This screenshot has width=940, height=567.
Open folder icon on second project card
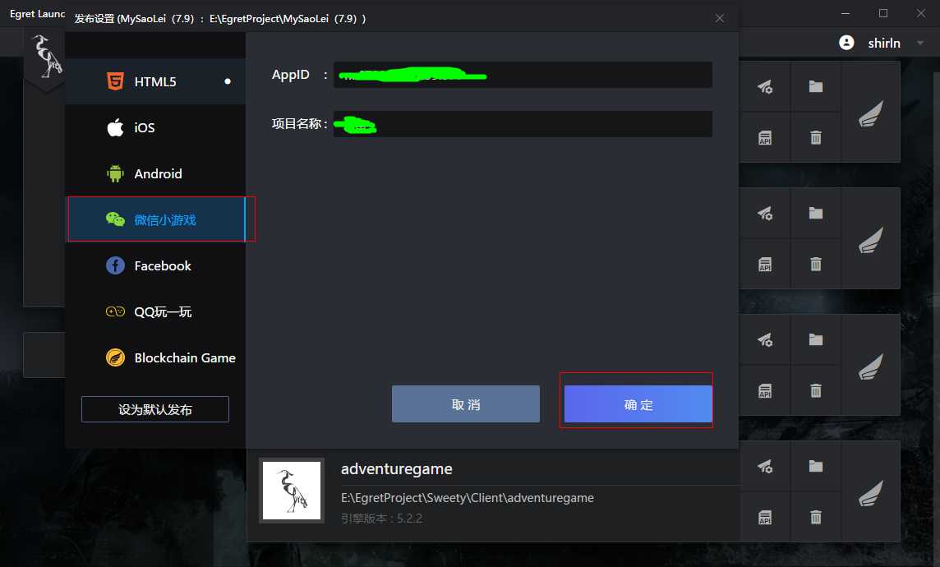coord(816,214)
